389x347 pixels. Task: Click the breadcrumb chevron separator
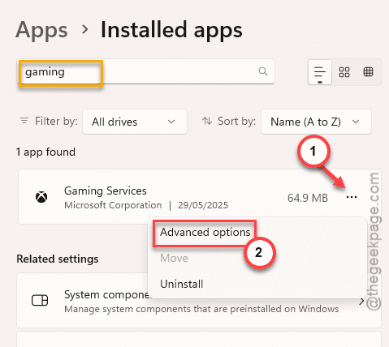coord(84,29)
